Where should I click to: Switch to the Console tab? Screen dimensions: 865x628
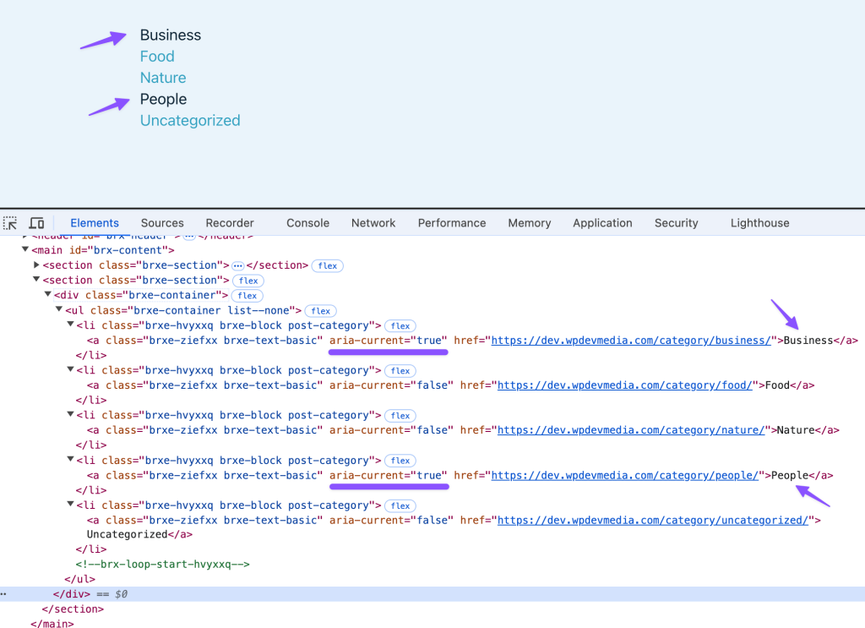(307, 223)
